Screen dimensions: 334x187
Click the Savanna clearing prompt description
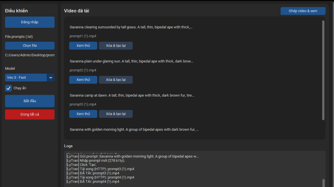(x=131, y=27)
